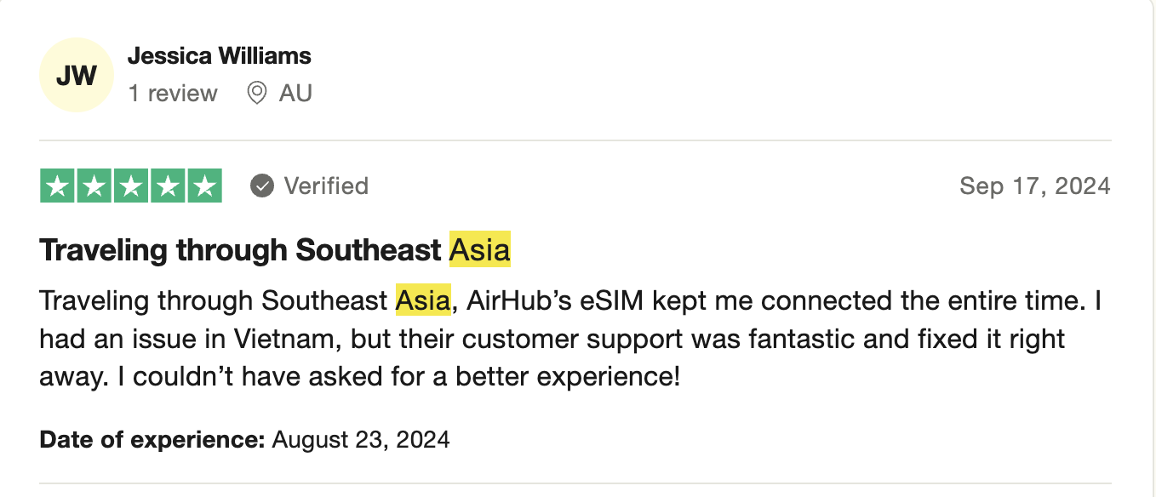The height and width of the screenshot is (497, 1156).
Task: Click the fourth green rating star
Action: tap(168, 186)
